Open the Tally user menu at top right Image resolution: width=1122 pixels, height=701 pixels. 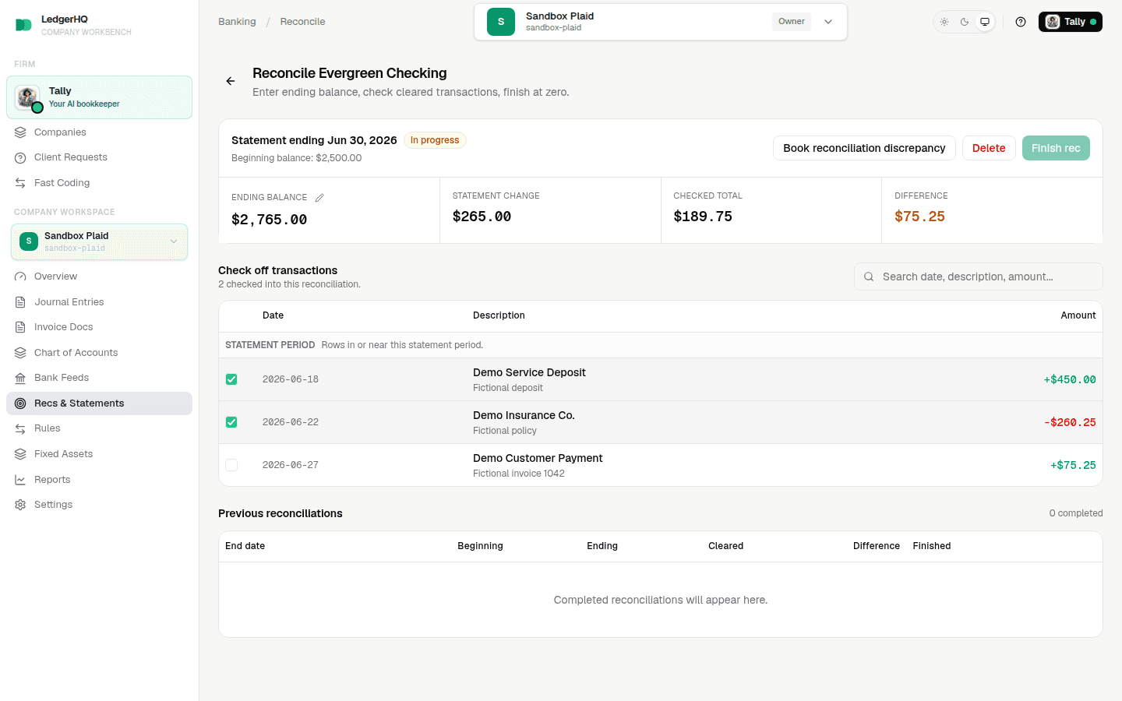point(1071,22)
